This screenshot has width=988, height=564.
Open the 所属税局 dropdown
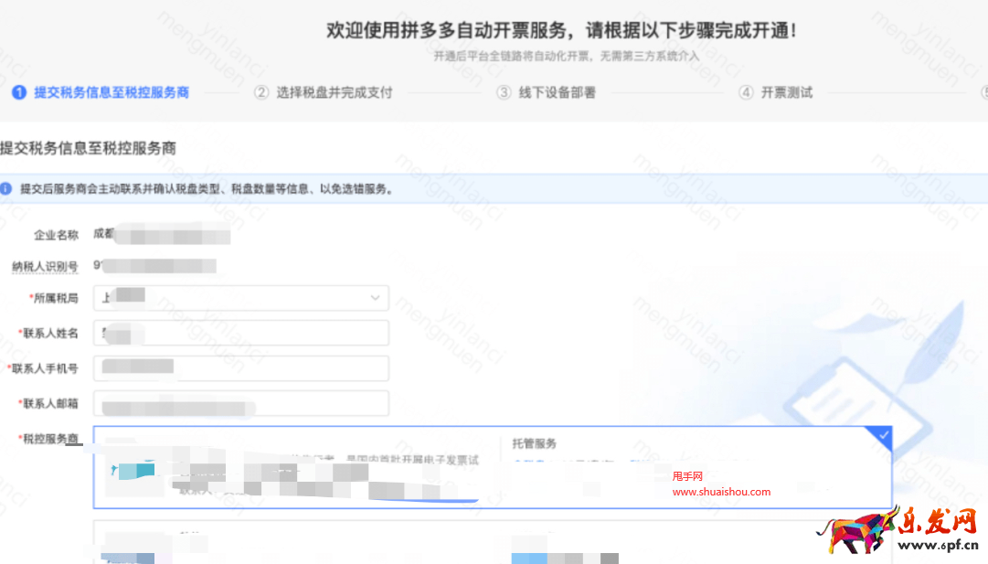tap(240, 298)
